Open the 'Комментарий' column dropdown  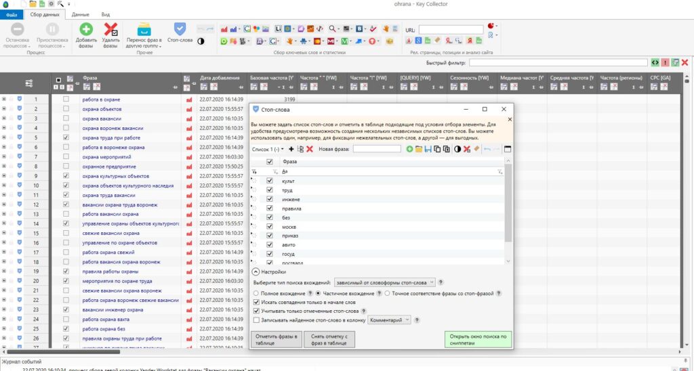point(391,320)
